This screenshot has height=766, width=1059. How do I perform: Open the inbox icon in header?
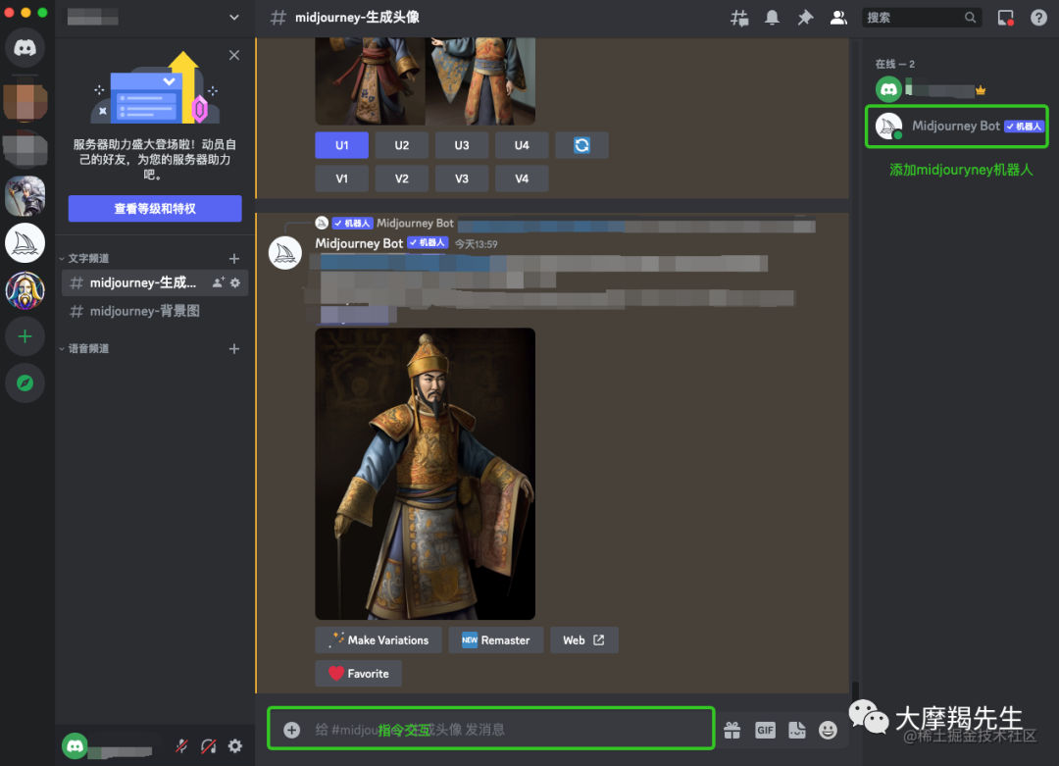click(1006, 18)
